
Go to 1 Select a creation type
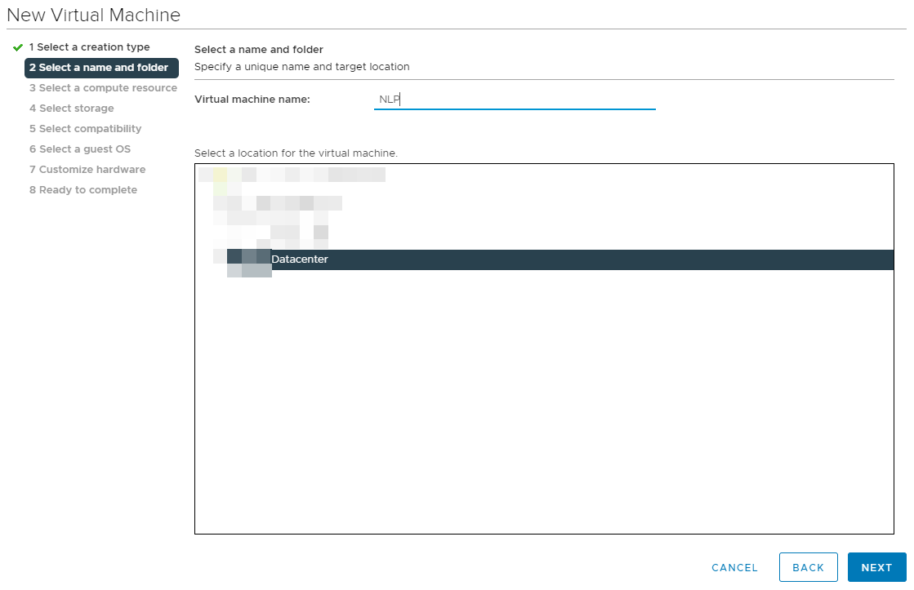pyautogui.click(x=89, y=47)
